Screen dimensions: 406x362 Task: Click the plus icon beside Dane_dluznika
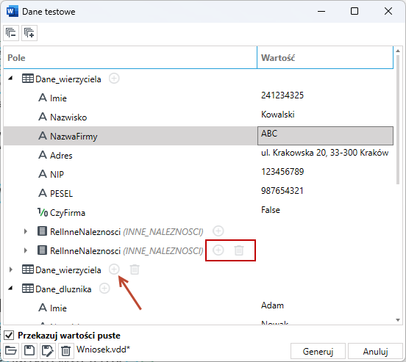coord(104,289)
